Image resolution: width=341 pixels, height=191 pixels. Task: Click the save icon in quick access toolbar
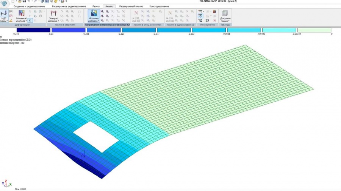pos(24,2)
